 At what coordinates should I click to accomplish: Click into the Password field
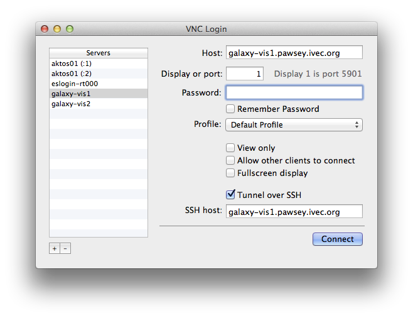294,92
